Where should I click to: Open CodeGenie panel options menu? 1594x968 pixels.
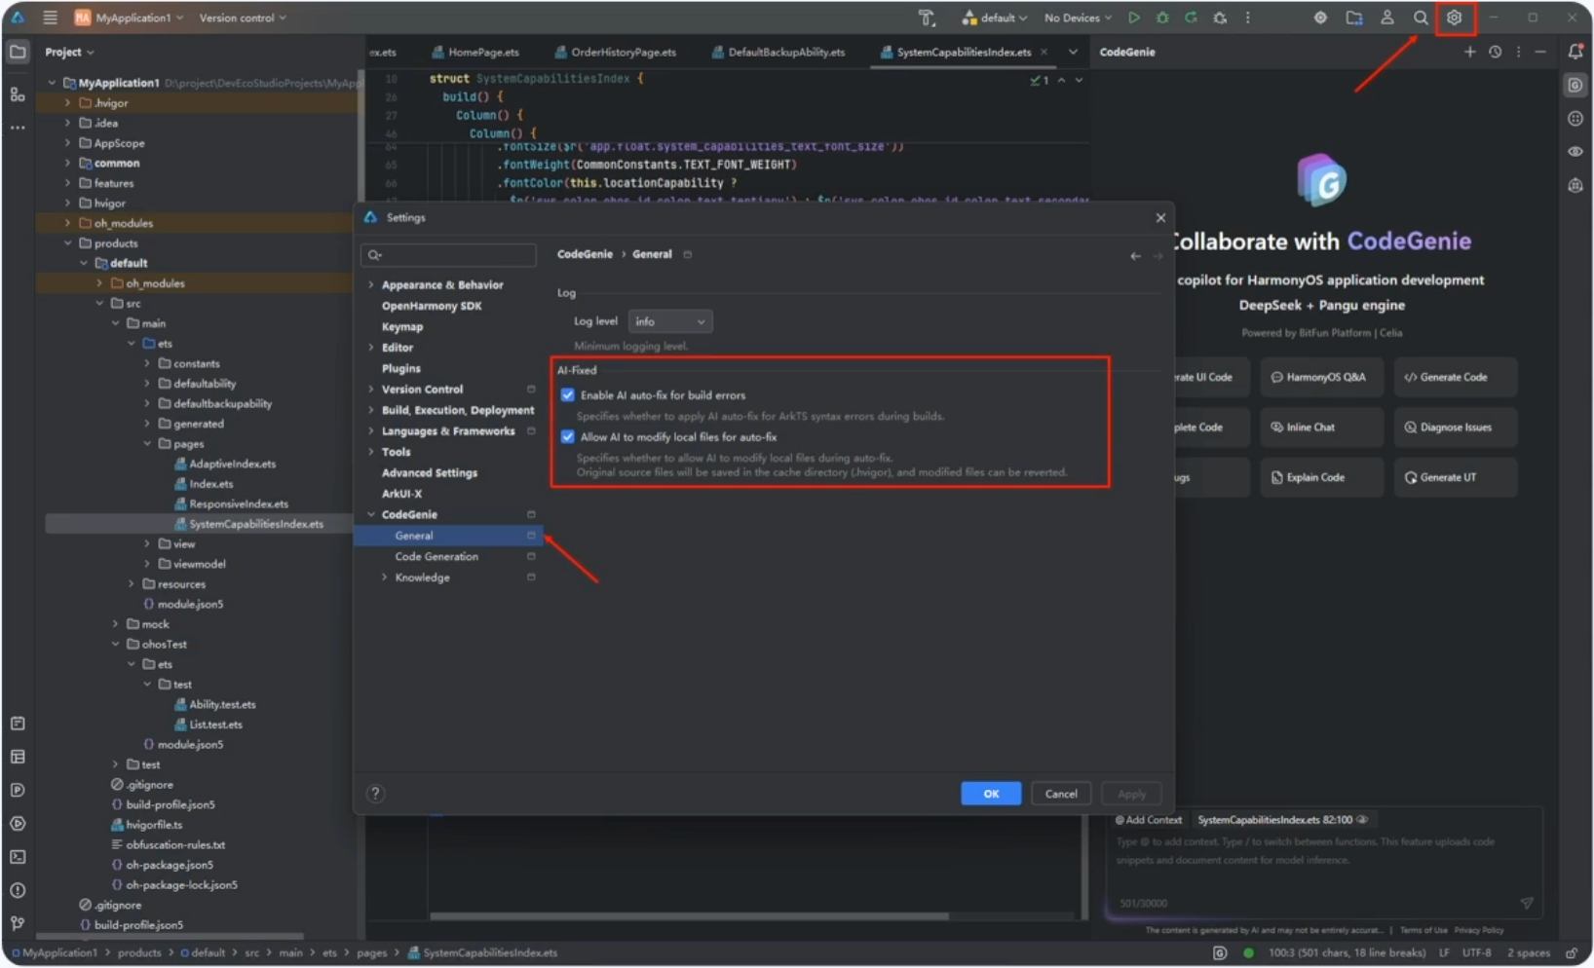1518,52
